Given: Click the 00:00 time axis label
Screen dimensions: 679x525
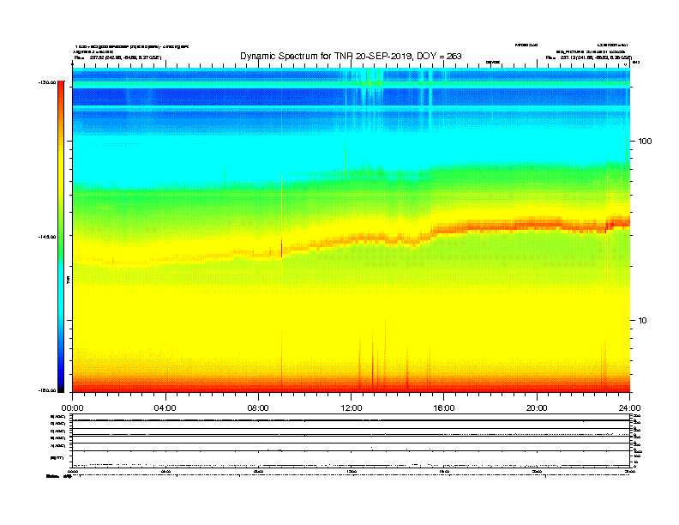Looking at the screenshot, I should tap(72, 408).
